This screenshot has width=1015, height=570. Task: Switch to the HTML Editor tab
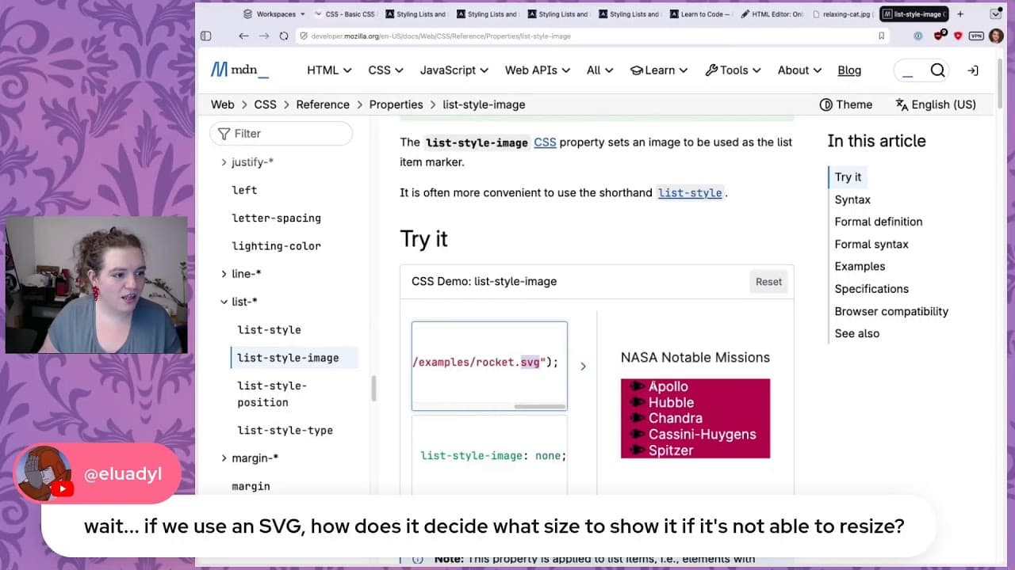coord(772,14)
